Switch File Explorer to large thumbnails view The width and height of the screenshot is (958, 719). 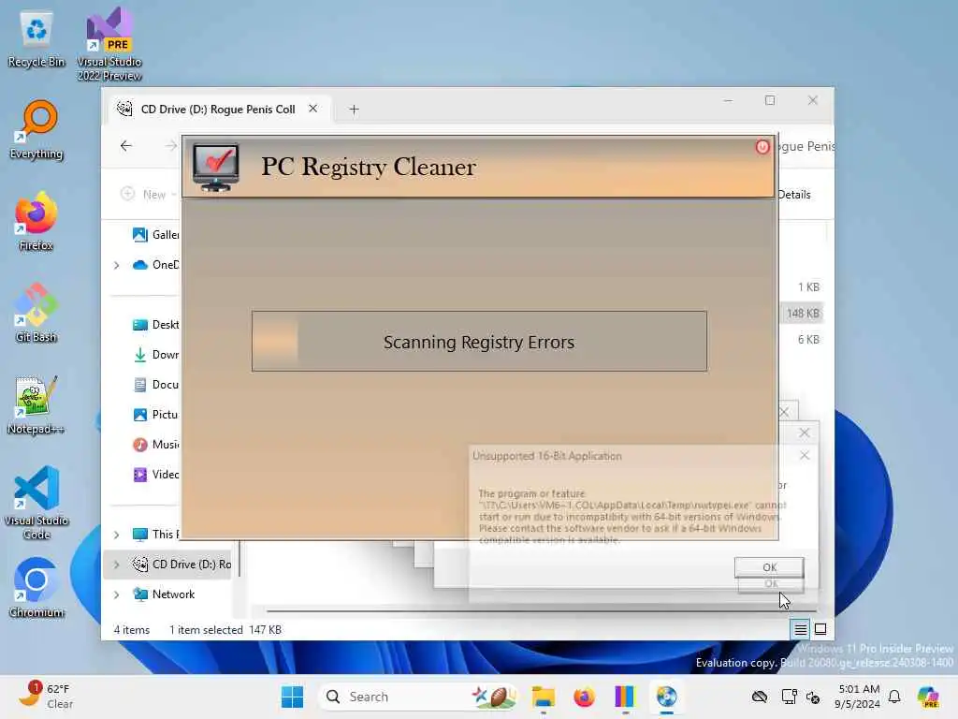point(820,629)
